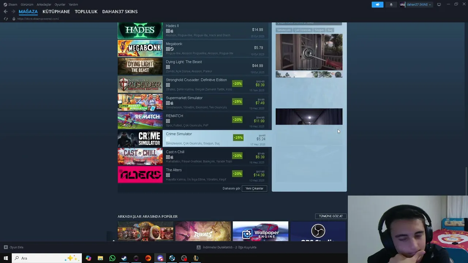
Task: Go back with the left arrow
Action: click(x=5, y=12)
